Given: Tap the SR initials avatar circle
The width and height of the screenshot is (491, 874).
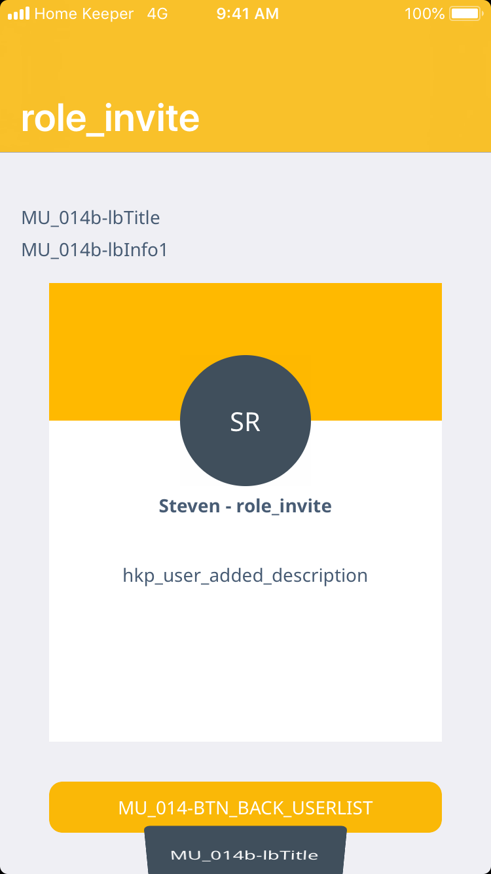Looking at the screenshot, I should click(245, 421).
